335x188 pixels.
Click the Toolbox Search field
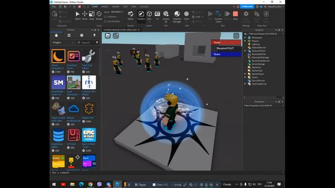(85, 43)
